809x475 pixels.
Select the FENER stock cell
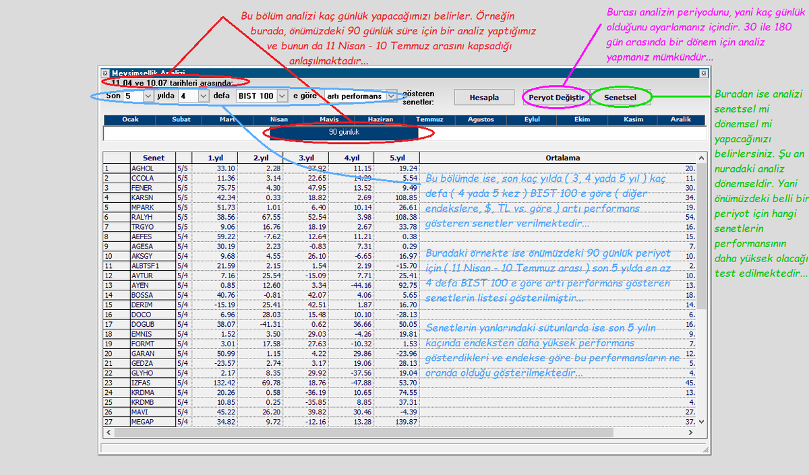tap(153, 187)
